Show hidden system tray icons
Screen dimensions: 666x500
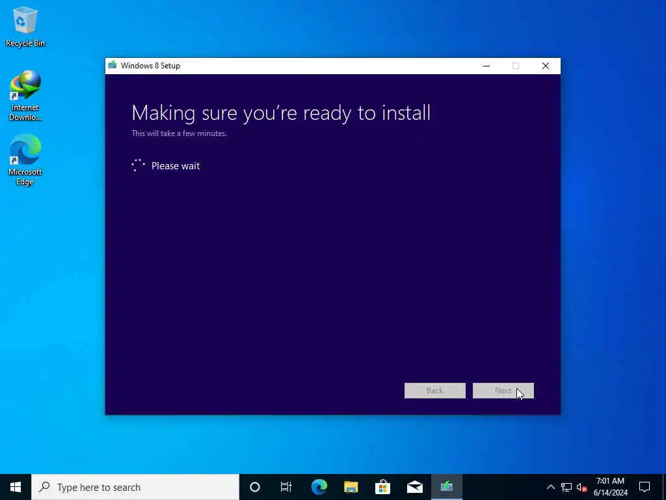click(x=550, y=487)
